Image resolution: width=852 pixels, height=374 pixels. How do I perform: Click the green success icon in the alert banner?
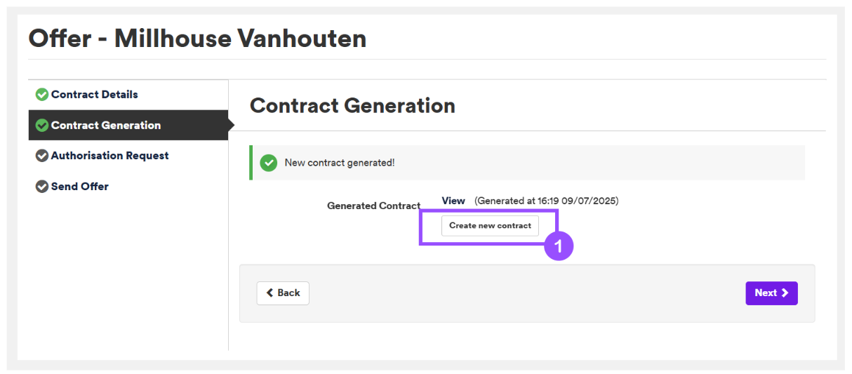(x=269, y=163)
